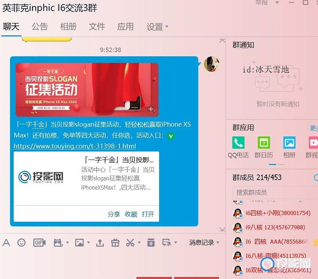This screenshot has width=318, height=279.
Task: Expand the scissors screenshot dropdown arrow
Action: point(139,242)
